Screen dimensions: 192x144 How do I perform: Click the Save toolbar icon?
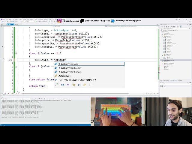12,22
